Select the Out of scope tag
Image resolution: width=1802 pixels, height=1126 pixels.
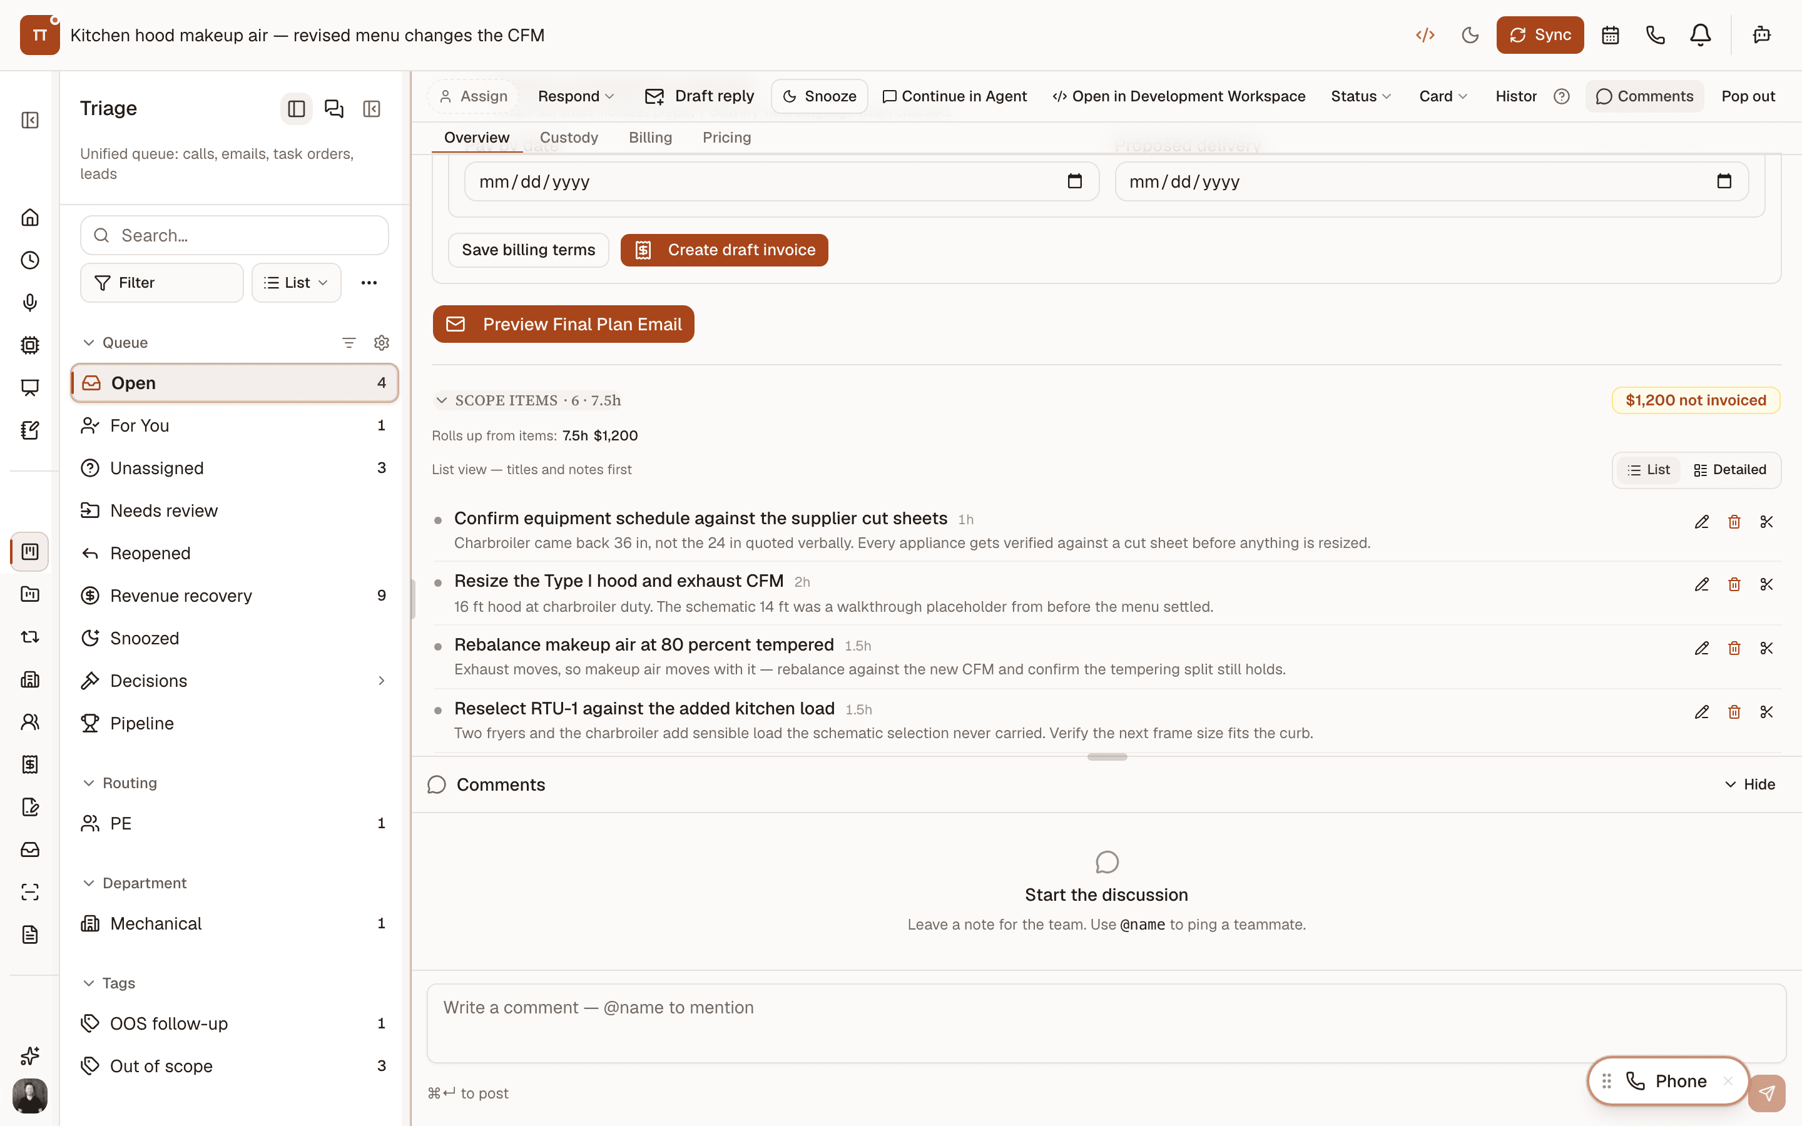[235, 1066]
